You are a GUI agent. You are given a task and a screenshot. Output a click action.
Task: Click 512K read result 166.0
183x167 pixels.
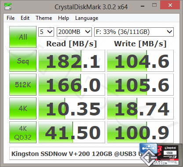tap(72, 85)
